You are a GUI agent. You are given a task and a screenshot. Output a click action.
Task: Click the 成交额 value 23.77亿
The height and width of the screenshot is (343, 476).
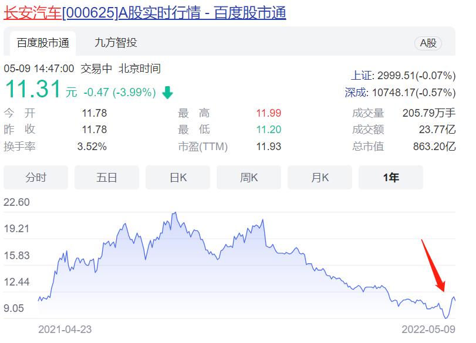click(437, 130)
